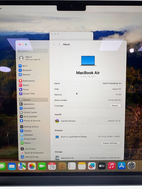Image resolution: width=142 pixels, height=189 pixels.
Task: Open Freeform from the Dock
Action: click(92, 166)
